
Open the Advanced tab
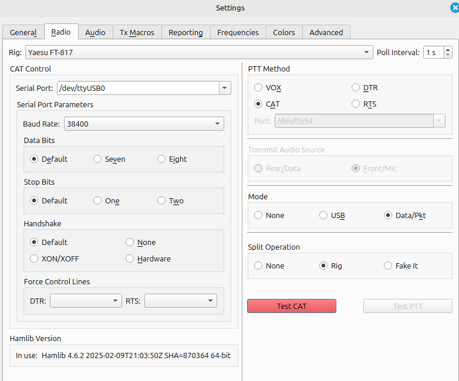click(x=326, y=32)
